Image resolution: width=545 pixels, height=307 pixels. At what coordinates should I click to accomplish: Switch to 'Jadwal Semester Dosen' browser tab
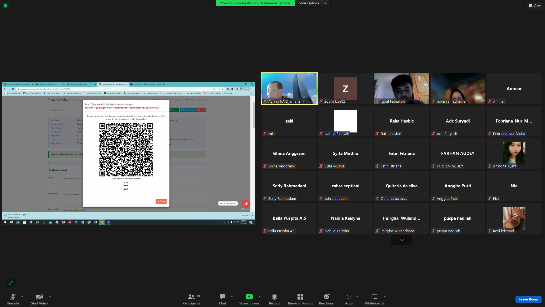[x=82, y=84]
